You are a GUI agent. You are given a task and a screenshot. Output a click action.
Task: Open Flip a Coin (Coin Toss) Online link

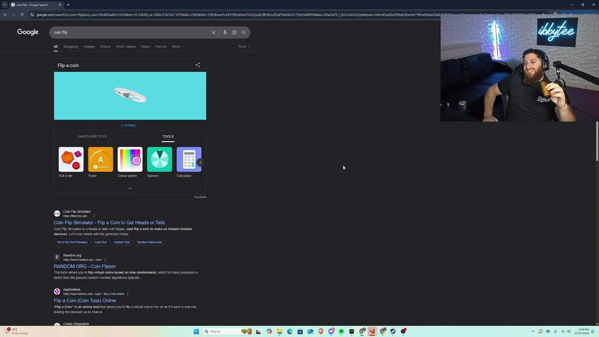coord(85,300)
